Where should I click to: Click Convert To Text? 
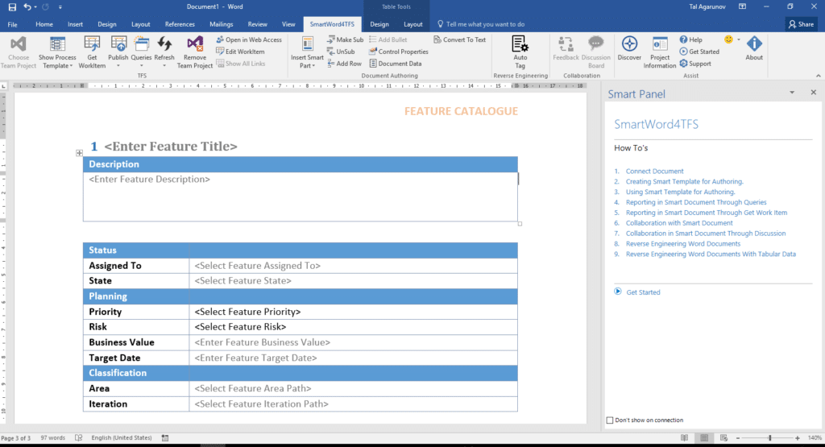click(x=460, y=39)
